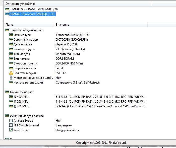Select the Скорость памяти DDR2-800 row
This screenshot has width=176, height=148.
[25, 63]
